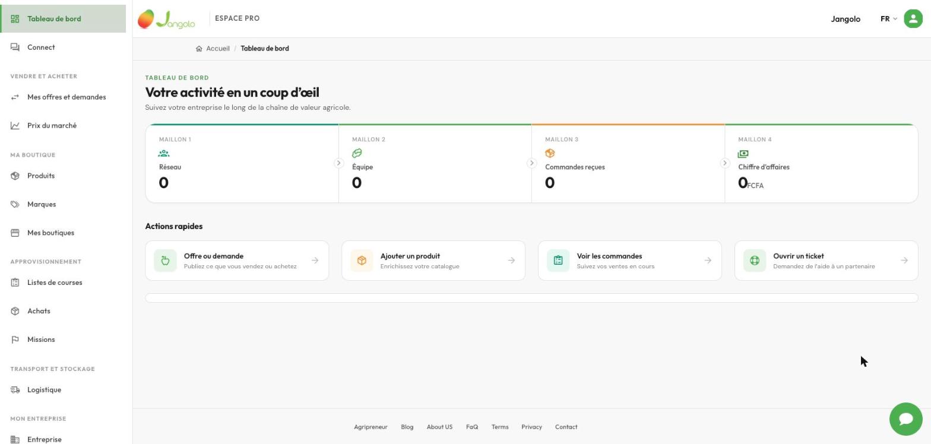Click the Offre ou demande quick action
Viewport: 931px width, 444px height.
tap(237, 261)
